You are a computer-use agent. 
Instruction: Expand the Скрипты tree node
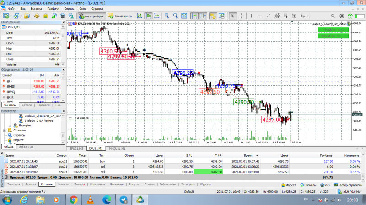click(x=5, y=131)
